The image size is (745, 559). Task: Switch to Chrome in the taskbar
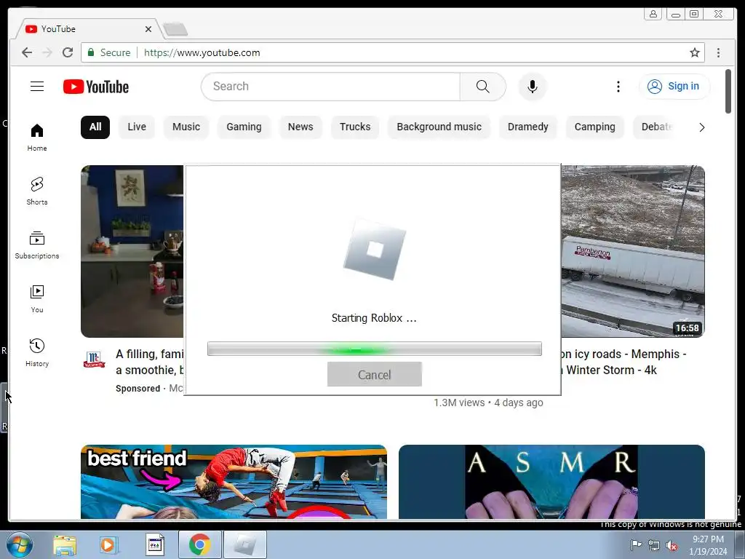point(199,544)
